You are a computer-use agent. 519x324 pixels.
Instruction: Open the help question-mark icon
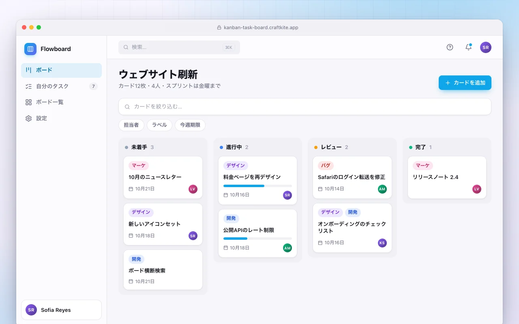pyautogui.click(x=450, y=47)
